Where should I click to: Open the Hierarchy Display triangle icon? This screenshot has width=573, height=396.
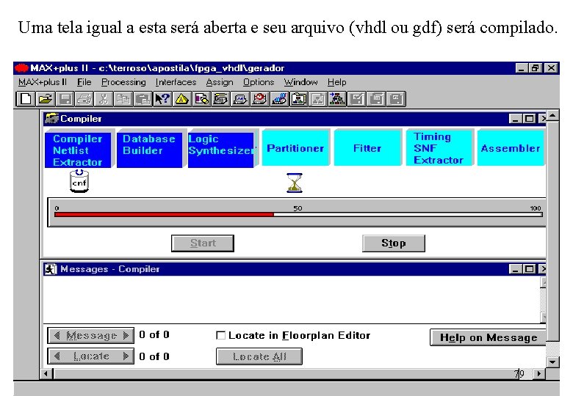tap(182, 99)
